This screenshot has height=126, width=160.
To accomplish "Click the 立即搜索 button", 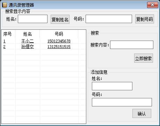I will (144, 58).
